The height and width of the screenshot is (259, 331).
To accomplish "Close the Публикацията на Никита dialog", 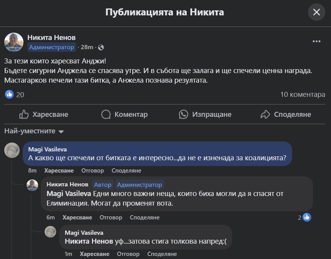I will (x=316, y=12).
